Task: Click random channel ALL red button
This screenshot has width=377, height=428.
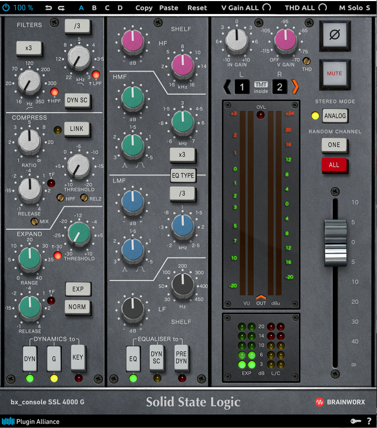Action: 334,165
